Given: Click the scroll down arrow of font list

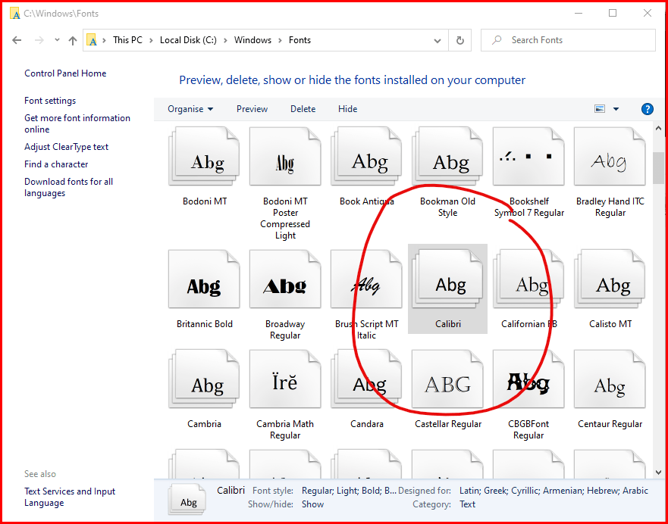Looking at the screenshot, I should [x=659, y=472].
